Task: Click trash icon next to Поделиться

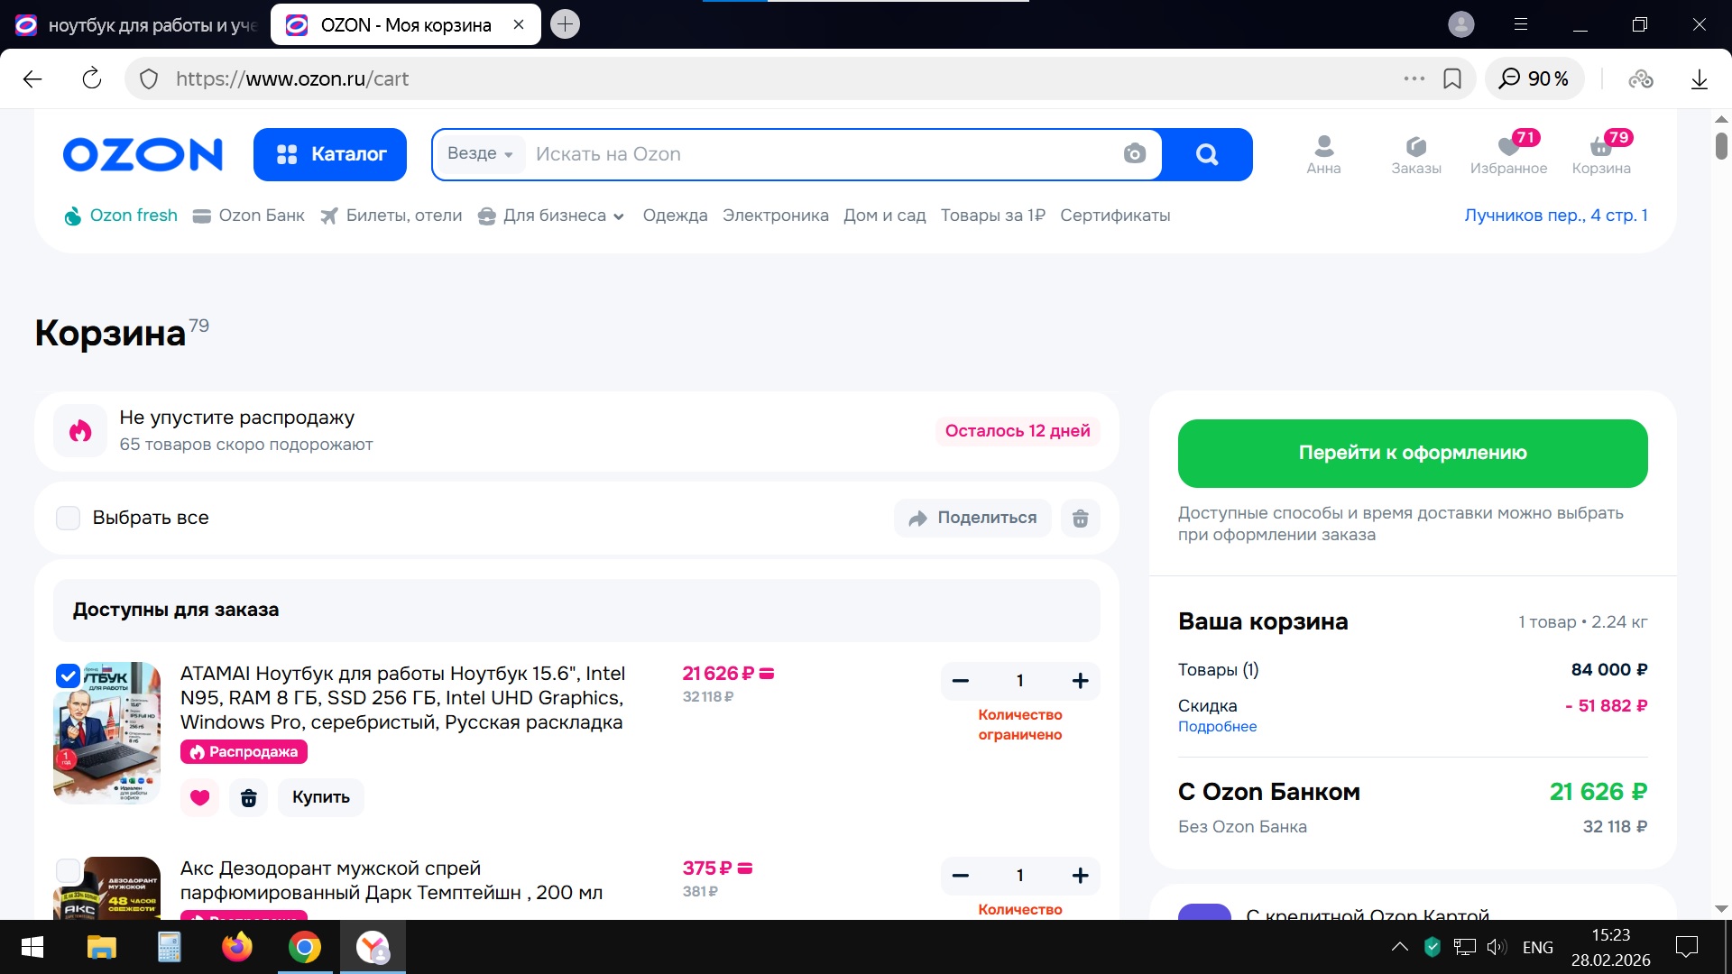Action: (1080, 518)
